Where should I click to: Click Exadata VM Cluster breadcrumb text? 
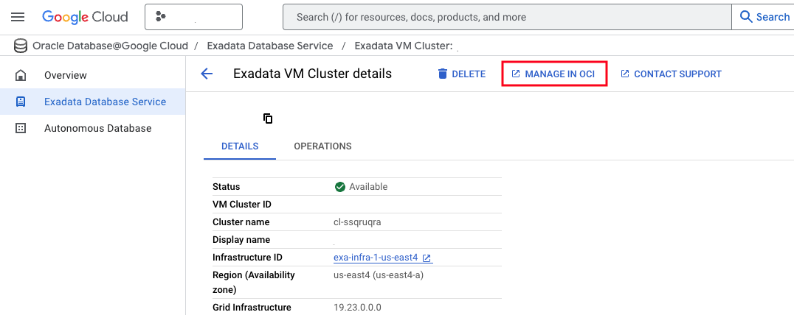(404, 46)
